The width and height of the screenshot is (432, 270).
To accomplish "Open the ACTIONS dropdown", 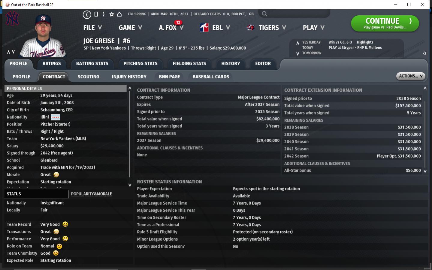I will [410, 76].
